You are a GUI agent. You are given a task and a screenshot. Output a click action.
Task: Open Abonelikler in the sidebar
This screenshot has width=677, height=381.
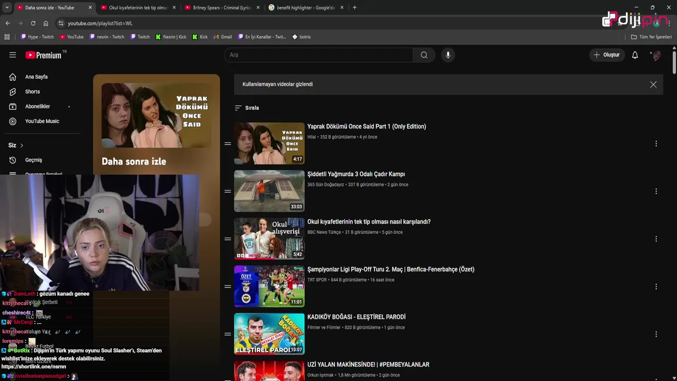pyautogui.click(x=38, y=106)
